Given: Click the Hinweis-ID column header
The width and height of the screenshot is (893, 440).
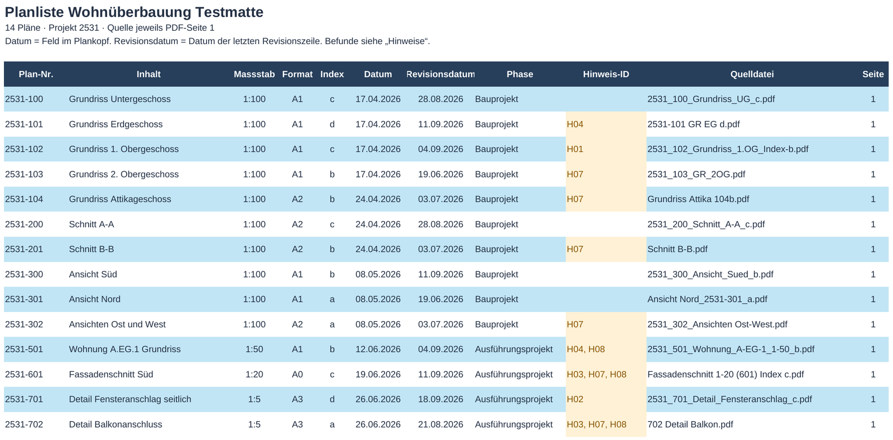Looking at the screenshot, I should (606, 74).
